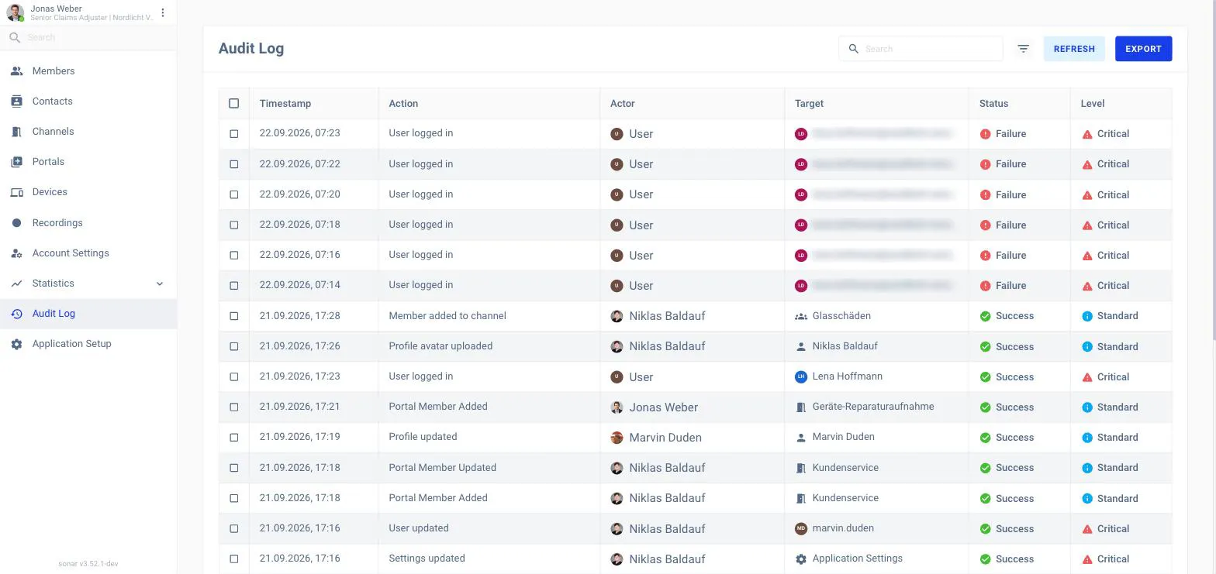Sort by the Level column header
The height and width of the screenshot is (574, 1216).
tap(1093, 103)
